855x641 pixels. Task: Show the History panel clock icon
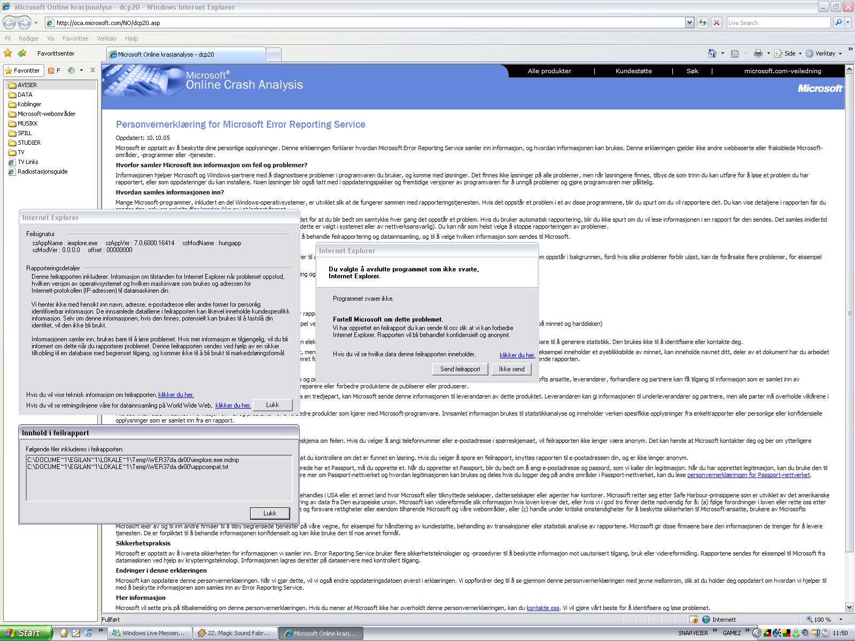point(72,70)
